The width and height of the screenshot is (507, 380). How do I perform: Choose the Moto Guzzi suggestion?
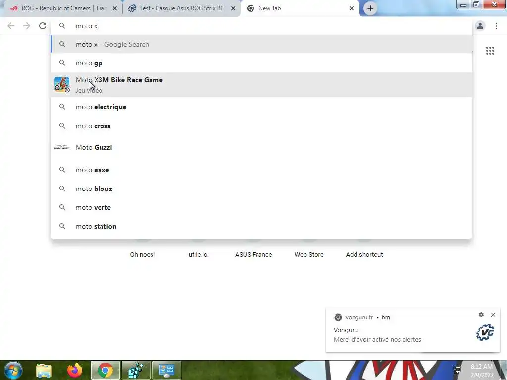261,147
